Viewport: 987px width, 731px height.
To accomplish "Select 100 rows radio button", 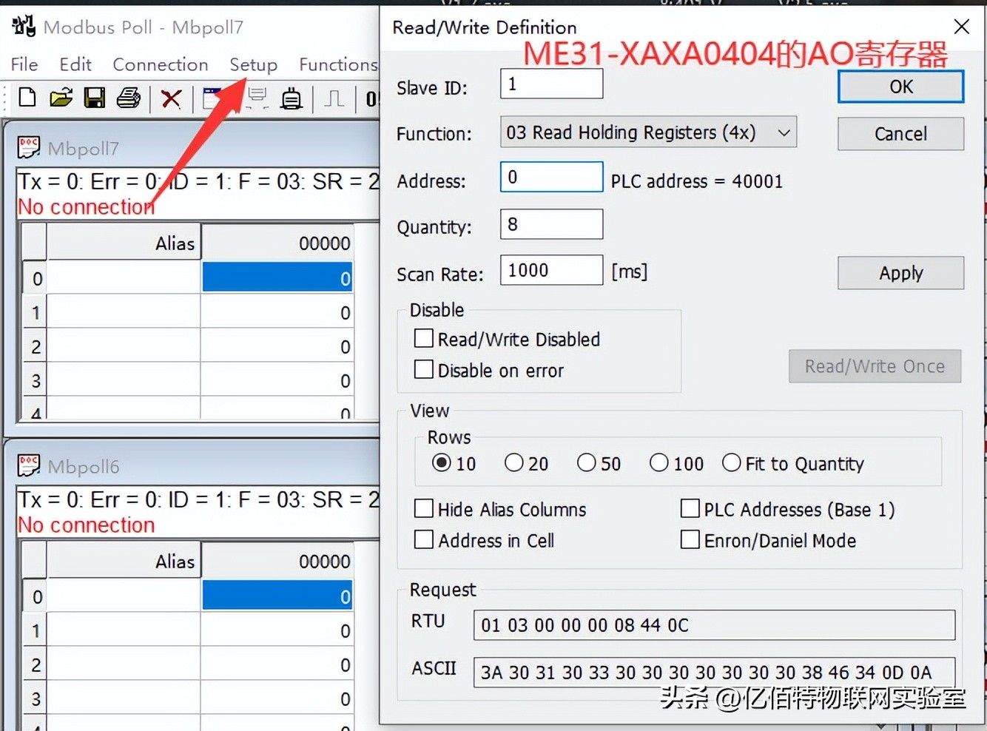I will click(x=659, y=462).
